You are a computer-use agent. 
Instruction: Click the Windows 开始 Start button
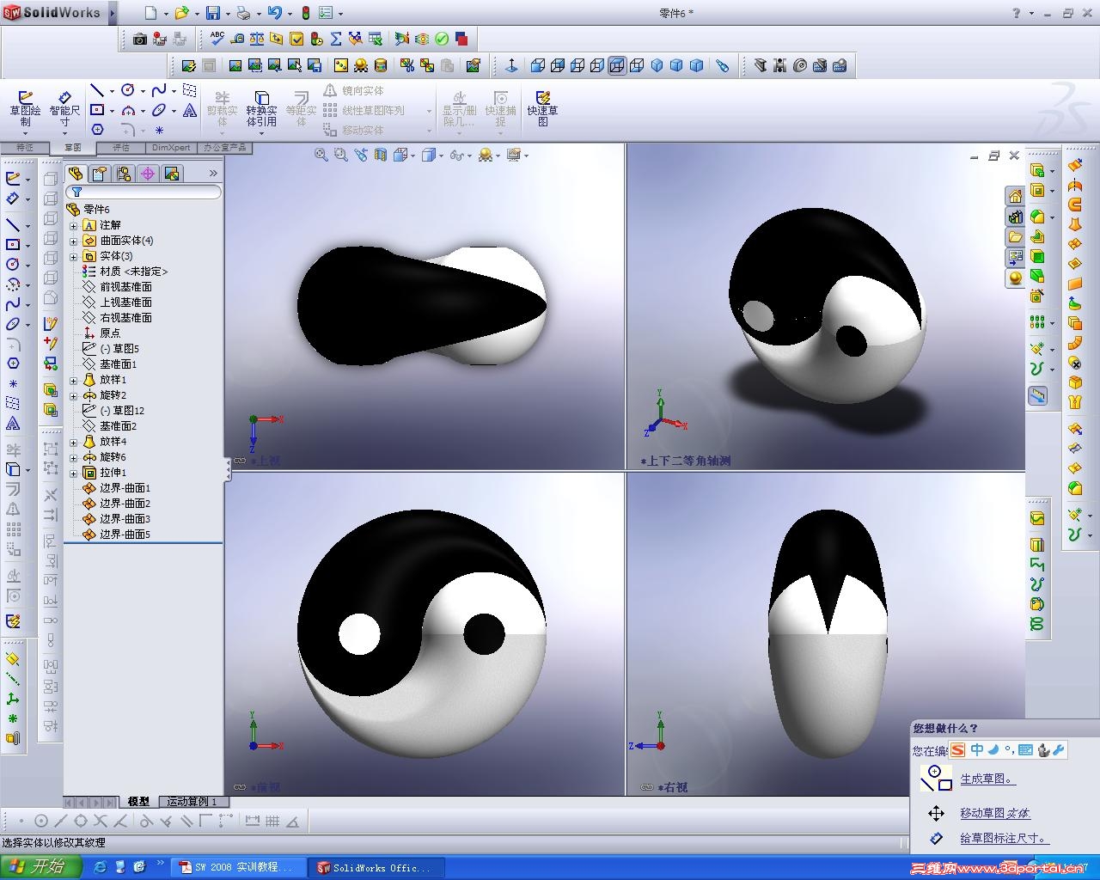click(x=41, y=867)
